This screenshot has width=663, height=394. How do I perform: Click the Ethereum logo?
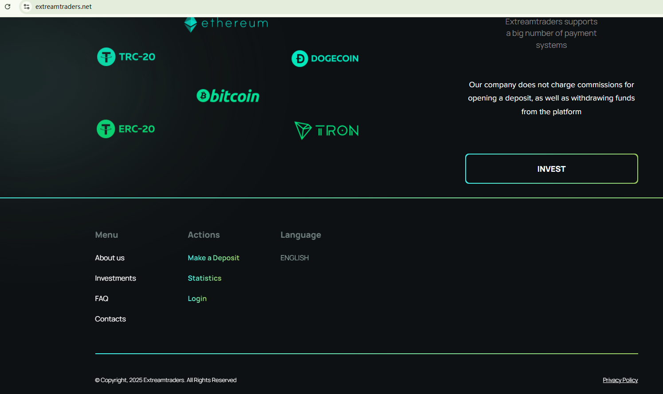[226, 24]
